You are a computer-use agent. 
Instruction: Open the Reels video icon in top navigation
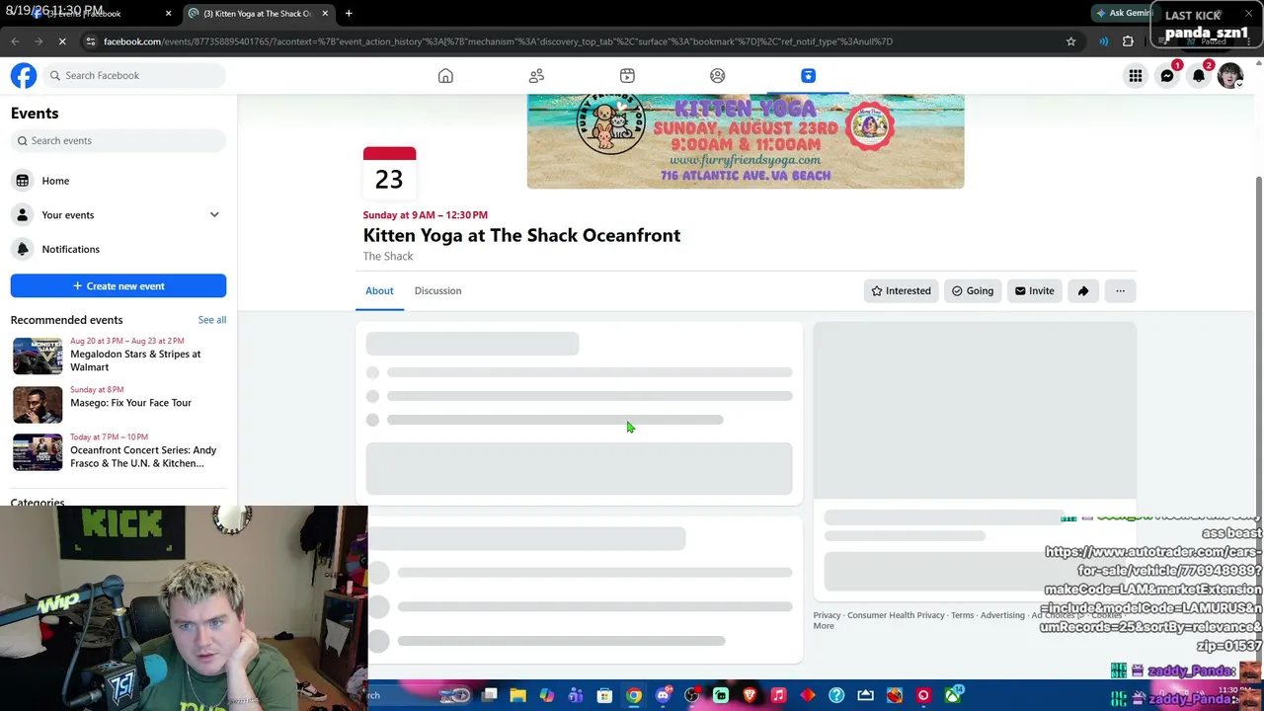[627, 76]
